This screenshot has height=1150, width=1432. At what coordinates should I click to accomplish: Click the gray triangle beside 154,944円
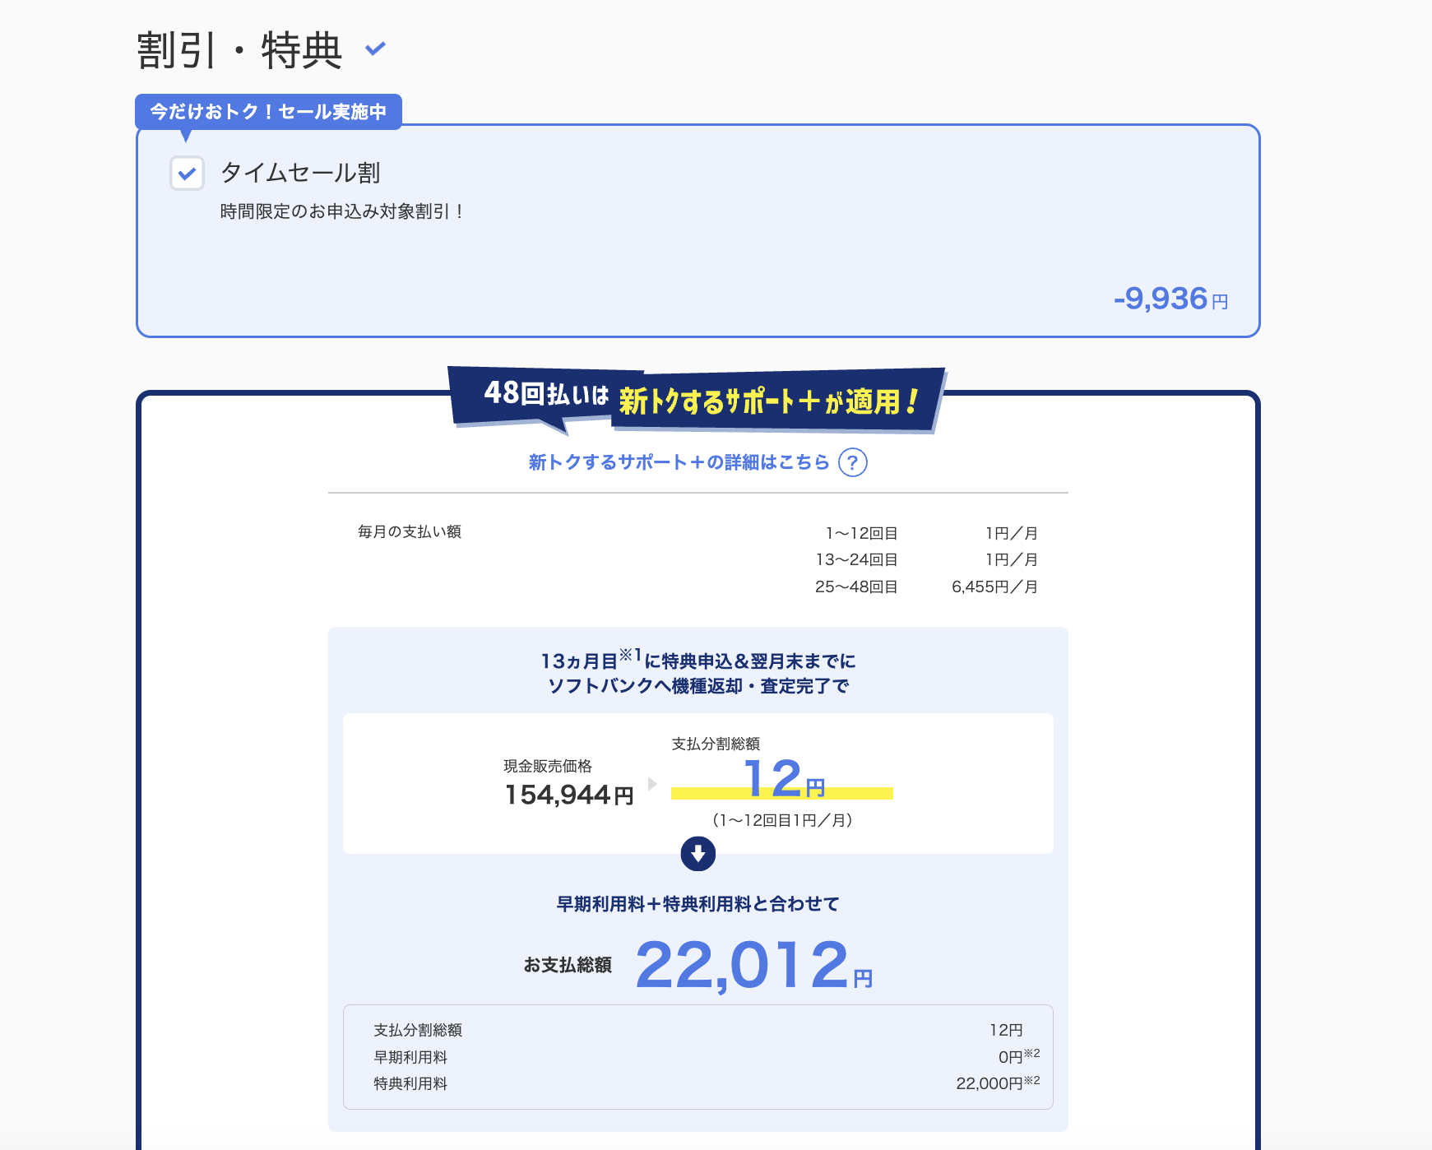pos(652,784)
